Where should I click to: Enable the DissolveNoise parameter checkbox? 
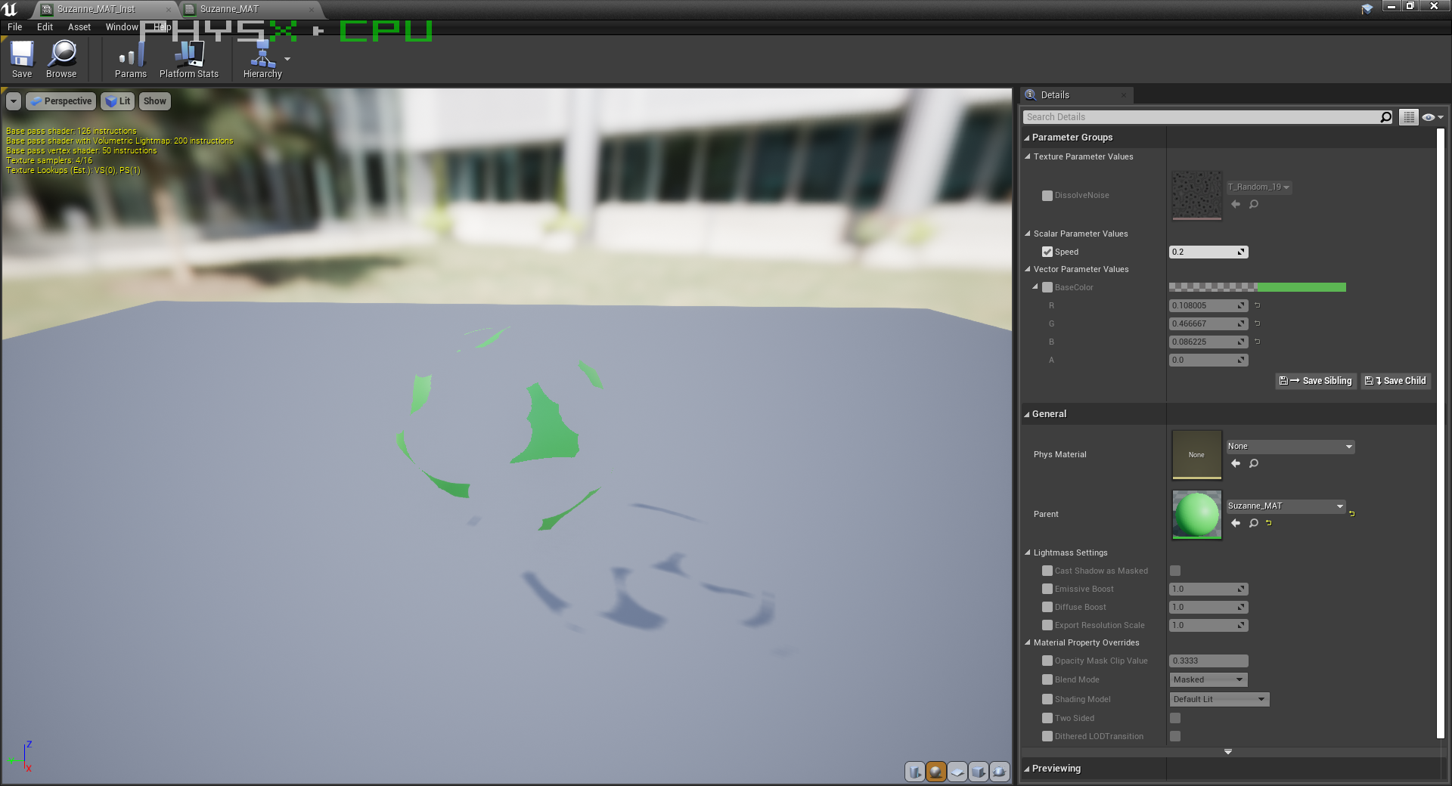(x=1047, y=196)
